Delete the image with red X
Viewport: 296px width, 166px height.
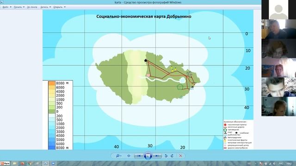click(180, 156)
